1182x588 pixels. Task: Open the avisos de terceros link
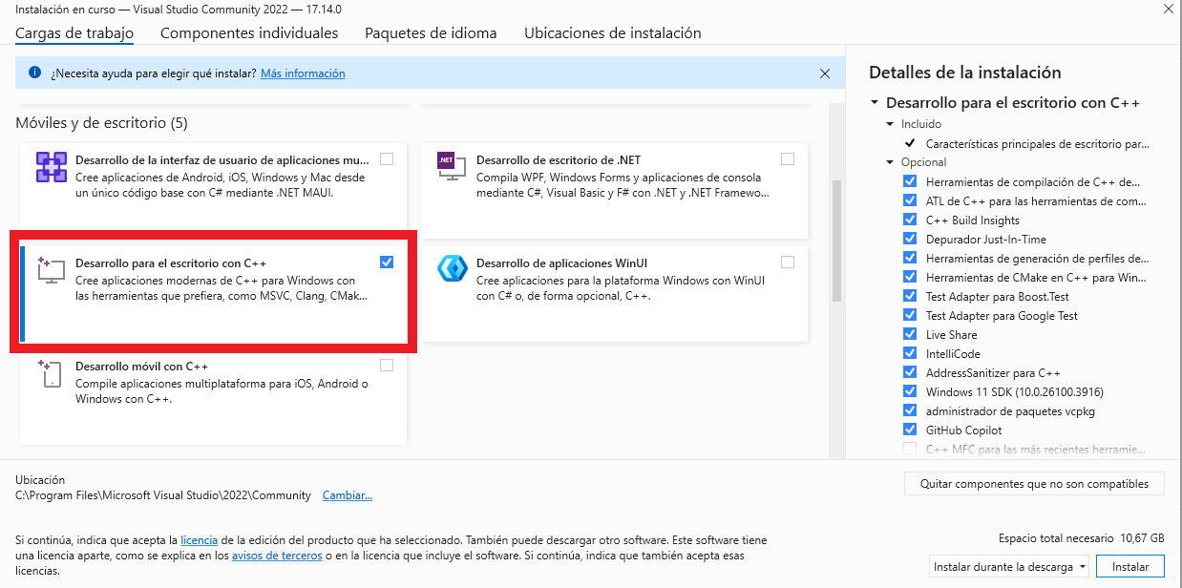[x=276, y=556]
